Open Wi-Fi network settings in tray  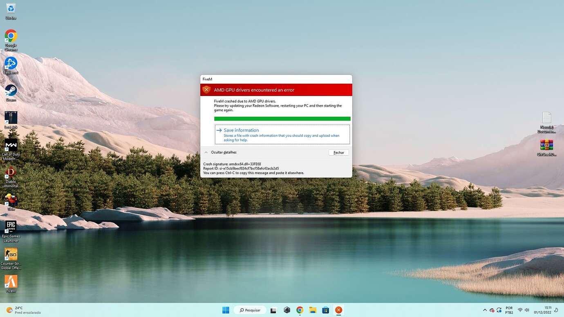point(520,310)
